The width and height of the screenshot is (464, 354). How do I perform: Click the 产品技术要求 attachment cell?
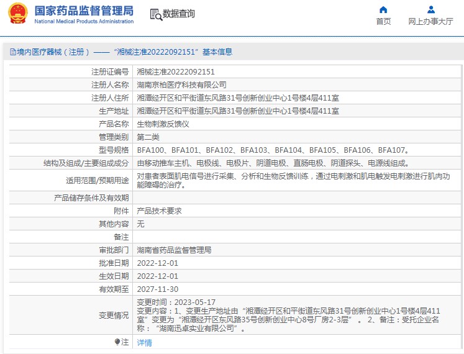[159, 211]
